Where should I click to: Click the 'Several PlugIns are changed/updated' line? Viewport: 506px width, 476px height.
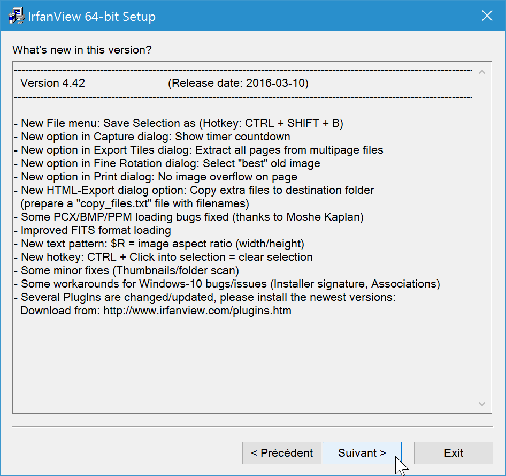coord(205,297)
